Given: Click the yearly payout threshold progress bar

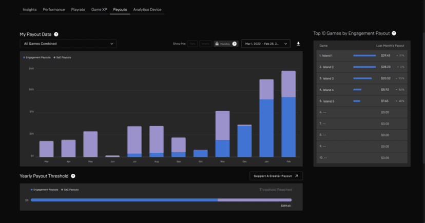Looking at the screenshot, I should (161, 200).
